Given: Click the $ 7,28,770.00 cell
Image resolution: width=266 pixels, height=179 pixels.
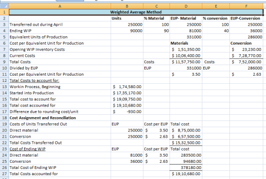Looking at the screenshot, I should point(247,56).
